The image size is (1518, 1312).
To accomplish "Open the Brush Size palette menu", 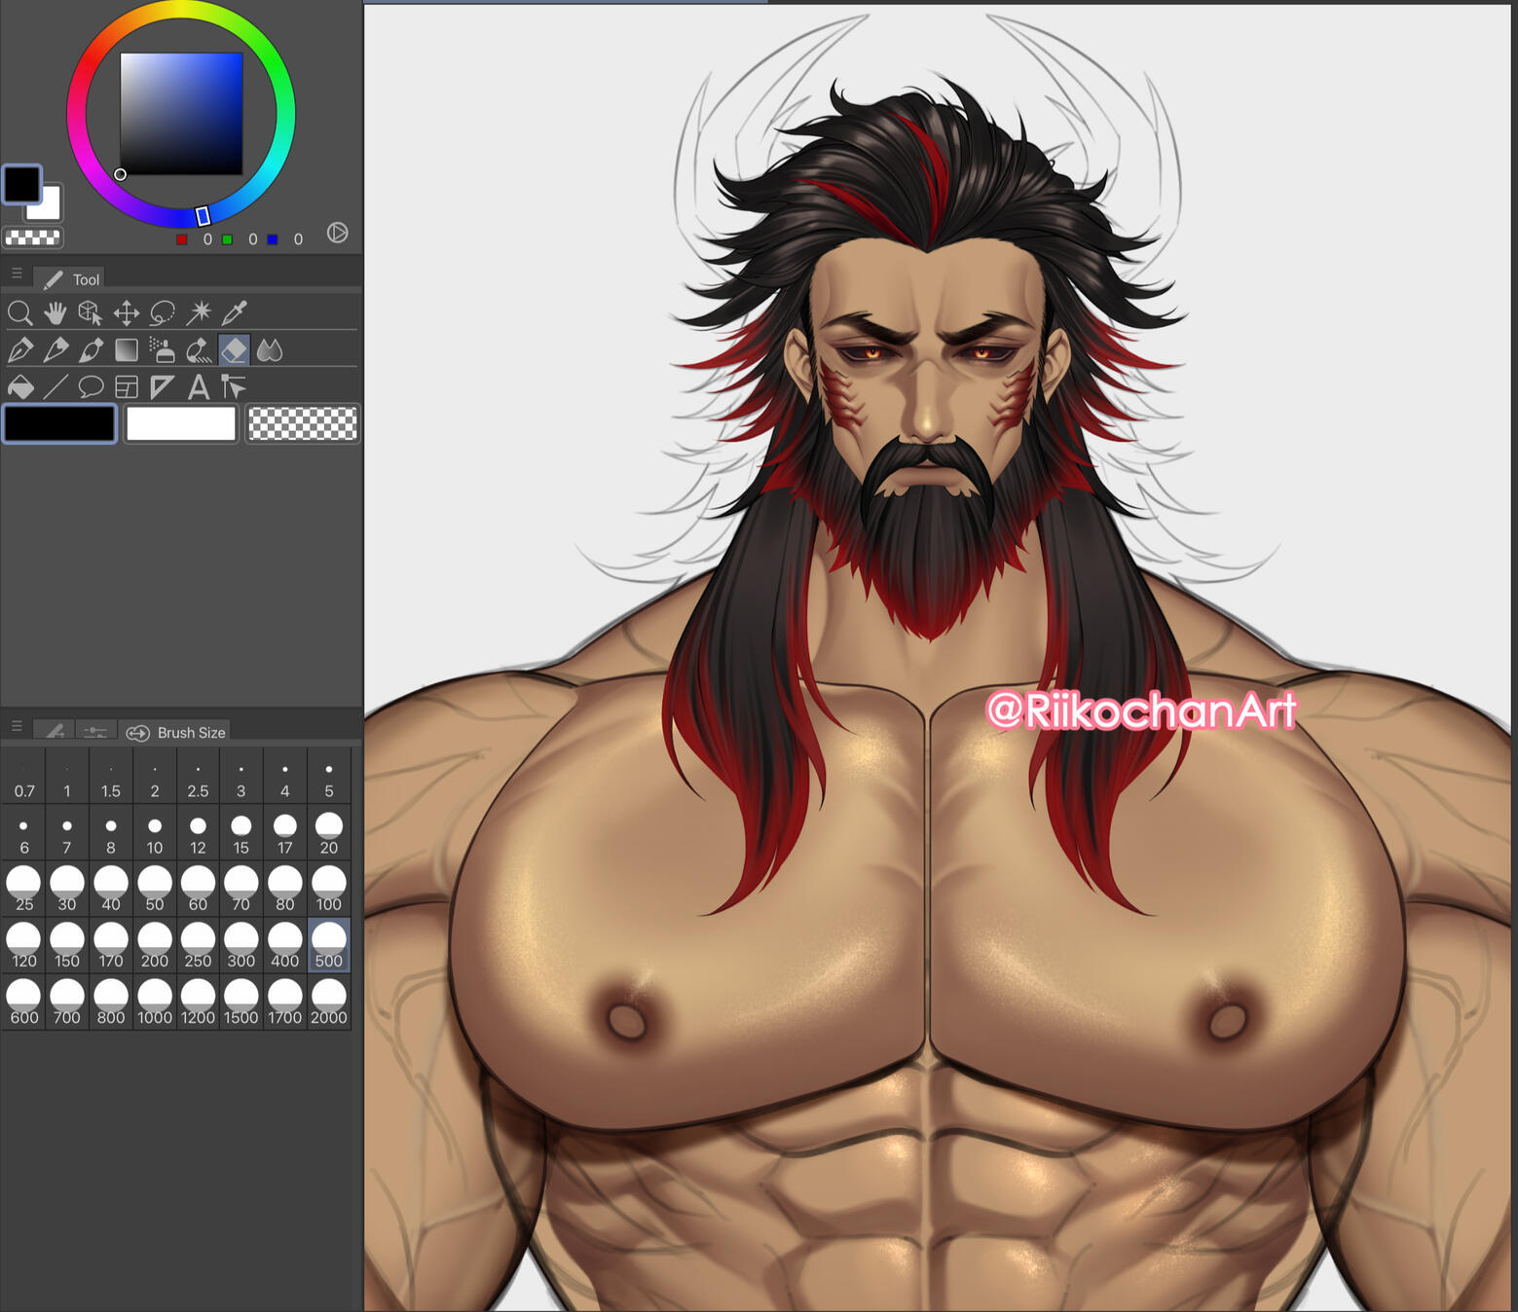I will (x=17, y=726).
